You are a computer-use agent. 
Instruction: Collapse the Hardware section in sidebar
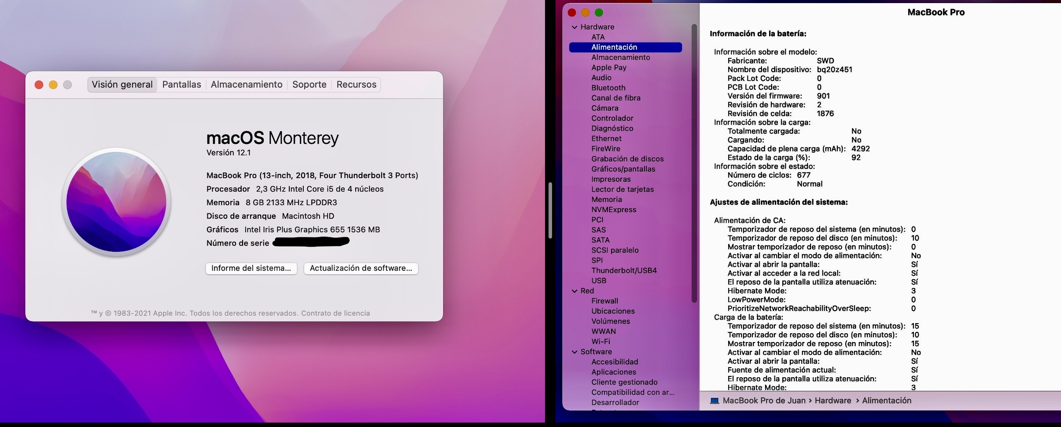pos(575,27)
